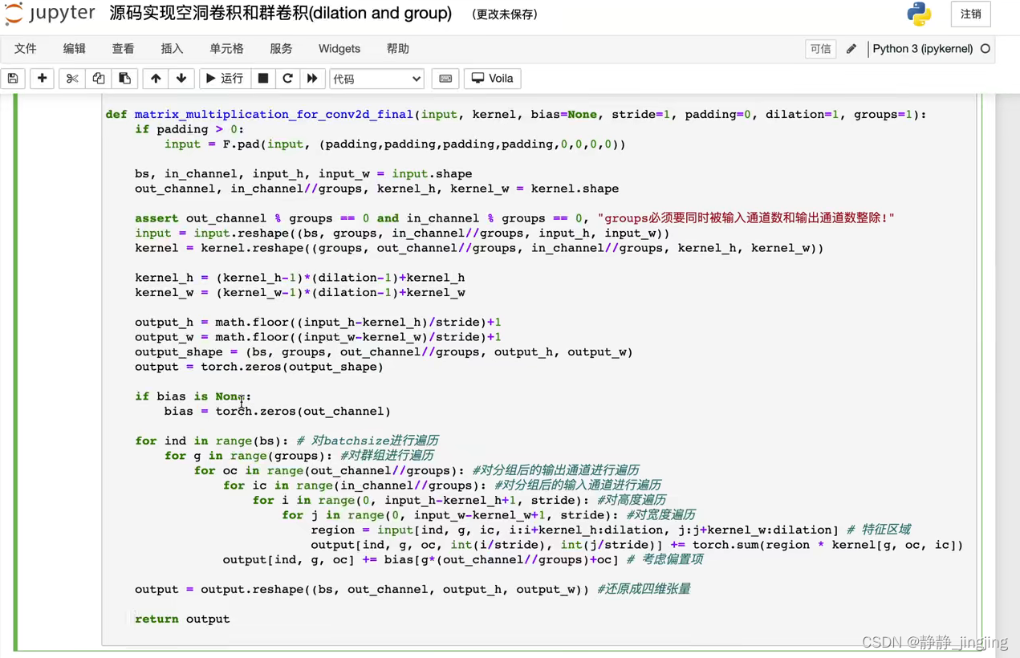This screenshot has height=658, width=1020.
Task: Launch Voila preview from the toolbar
Action: [x=491, y=78]
